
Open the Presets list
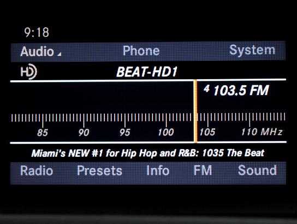[99, 171]
